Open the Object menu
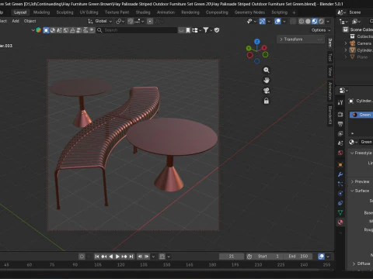Image resolution: width=373 pixels, height=279 pixels. pos(30,21)
